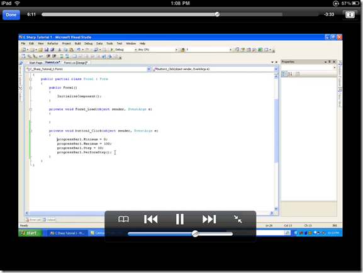Open the Edit menu
363x273 pixels.
pyautogui.click(x=31, y=43)
